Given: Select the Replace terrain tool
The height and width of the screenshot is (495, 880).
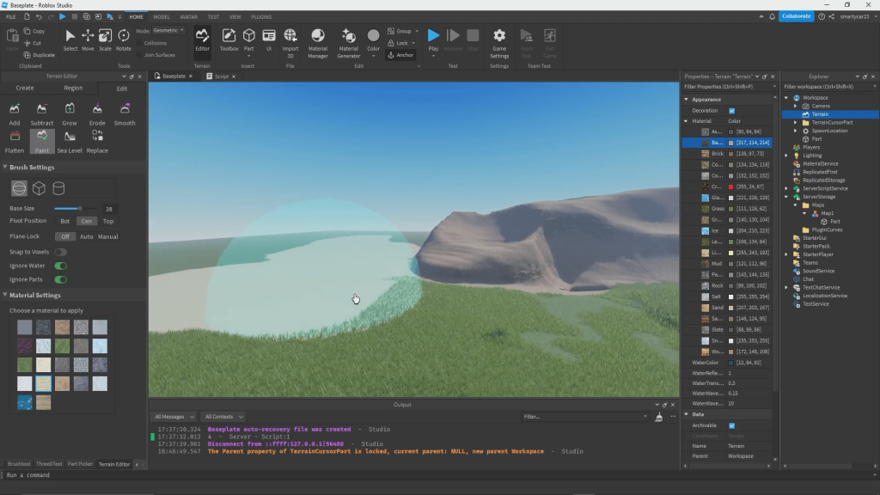Looking at the screenshot, I should click(x=97, y=142).
